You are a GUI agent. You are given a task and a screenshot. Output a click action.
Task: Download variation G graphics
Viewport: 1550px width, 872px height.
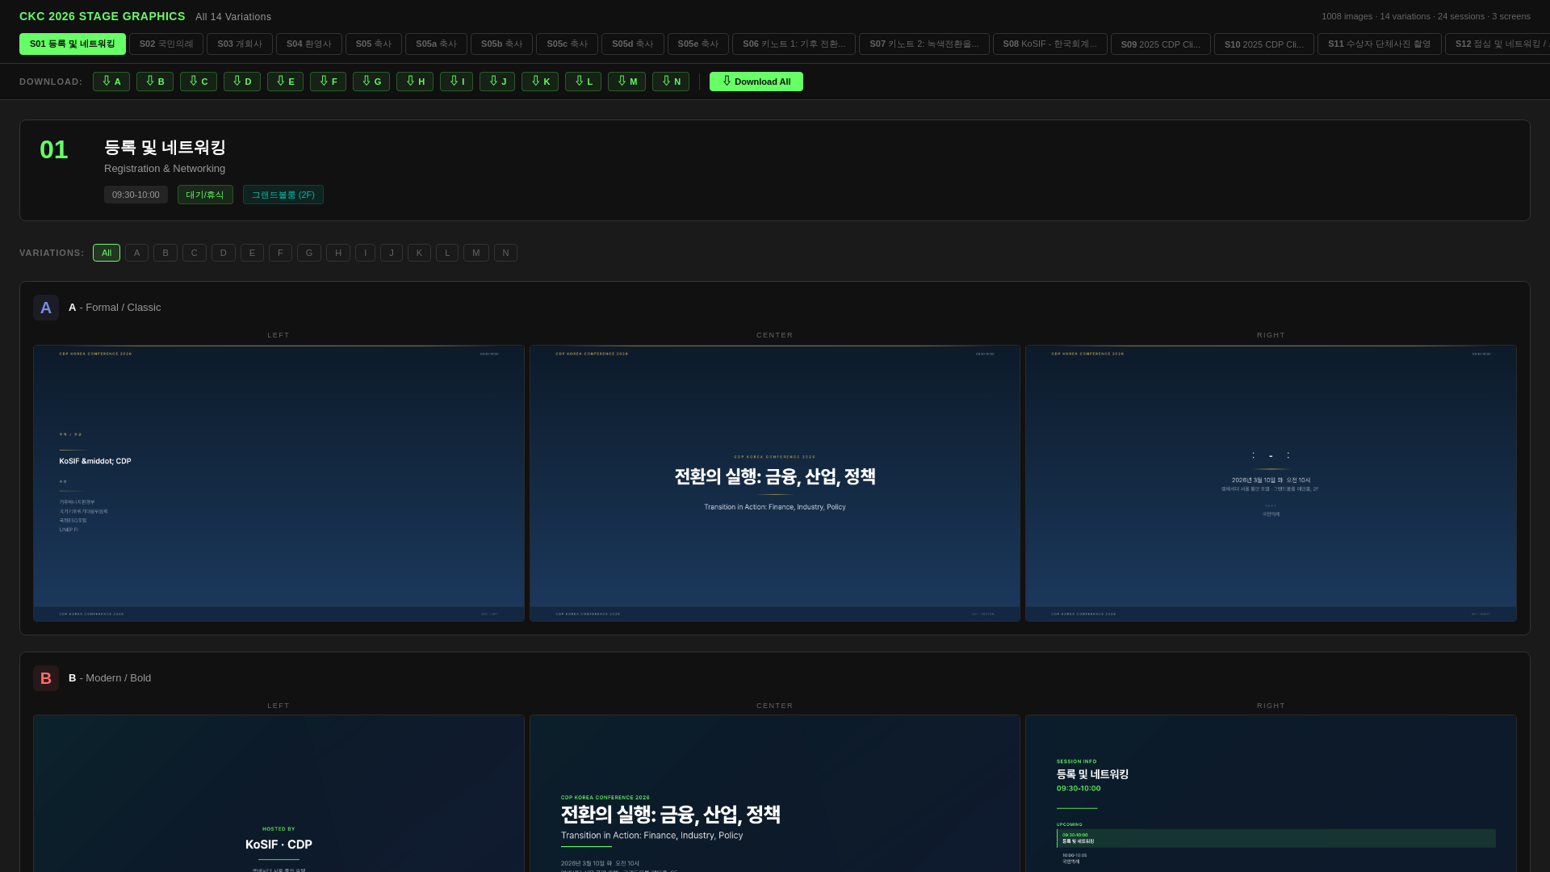(371, 82)
